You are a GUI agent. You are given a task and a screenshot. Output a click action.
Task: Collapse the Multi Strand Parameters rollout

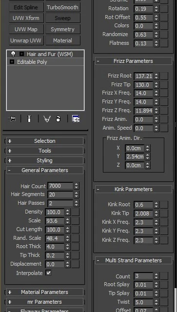click(x=134, y=260)
